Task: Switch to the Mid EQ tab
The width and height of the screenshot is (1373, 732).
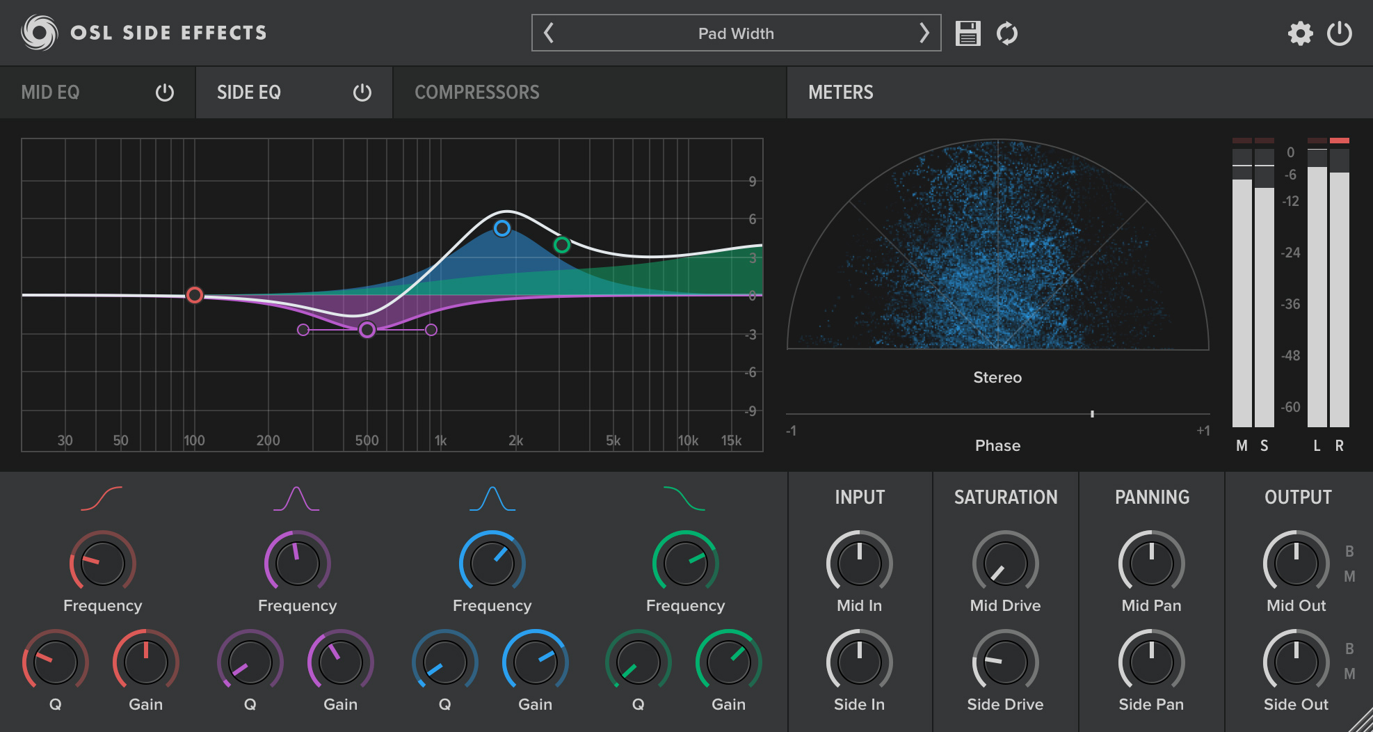Action: click(51, 93)
